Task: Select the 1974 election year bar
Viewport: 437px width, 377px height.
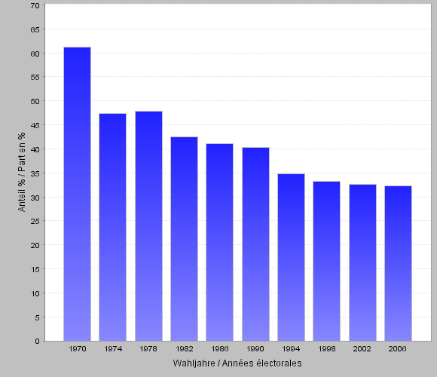Action: coord(112,227)
